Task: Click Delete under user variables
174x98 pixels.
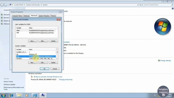Action: click(x=53, y=41)
